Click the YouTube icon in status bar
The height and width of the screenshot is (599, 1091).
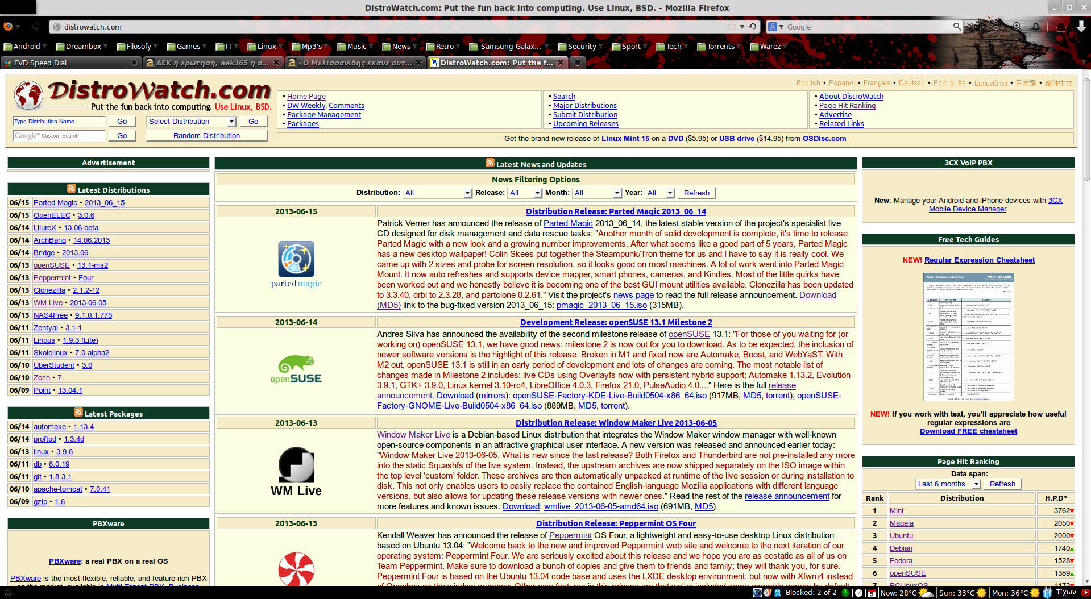pos(1085,593)
